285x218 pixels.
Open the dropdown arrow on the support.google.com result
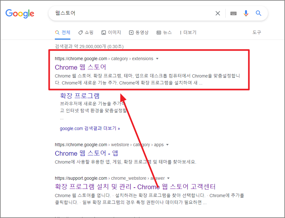(x=168, y=178)
